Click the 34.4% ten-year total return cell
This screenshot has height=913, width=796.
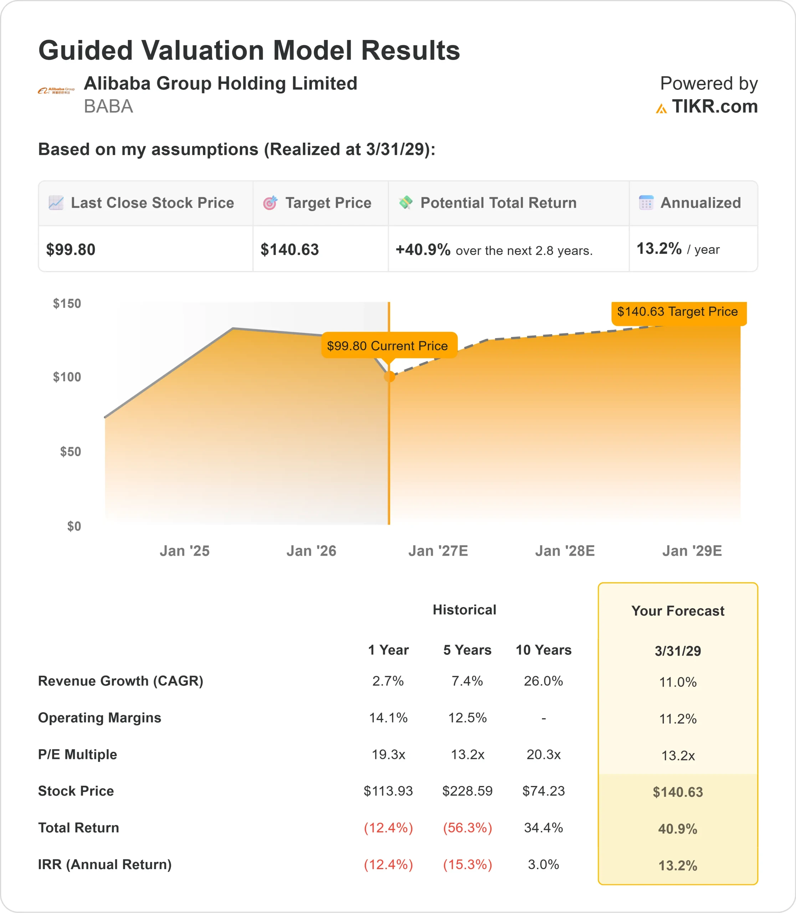point(544,828)
